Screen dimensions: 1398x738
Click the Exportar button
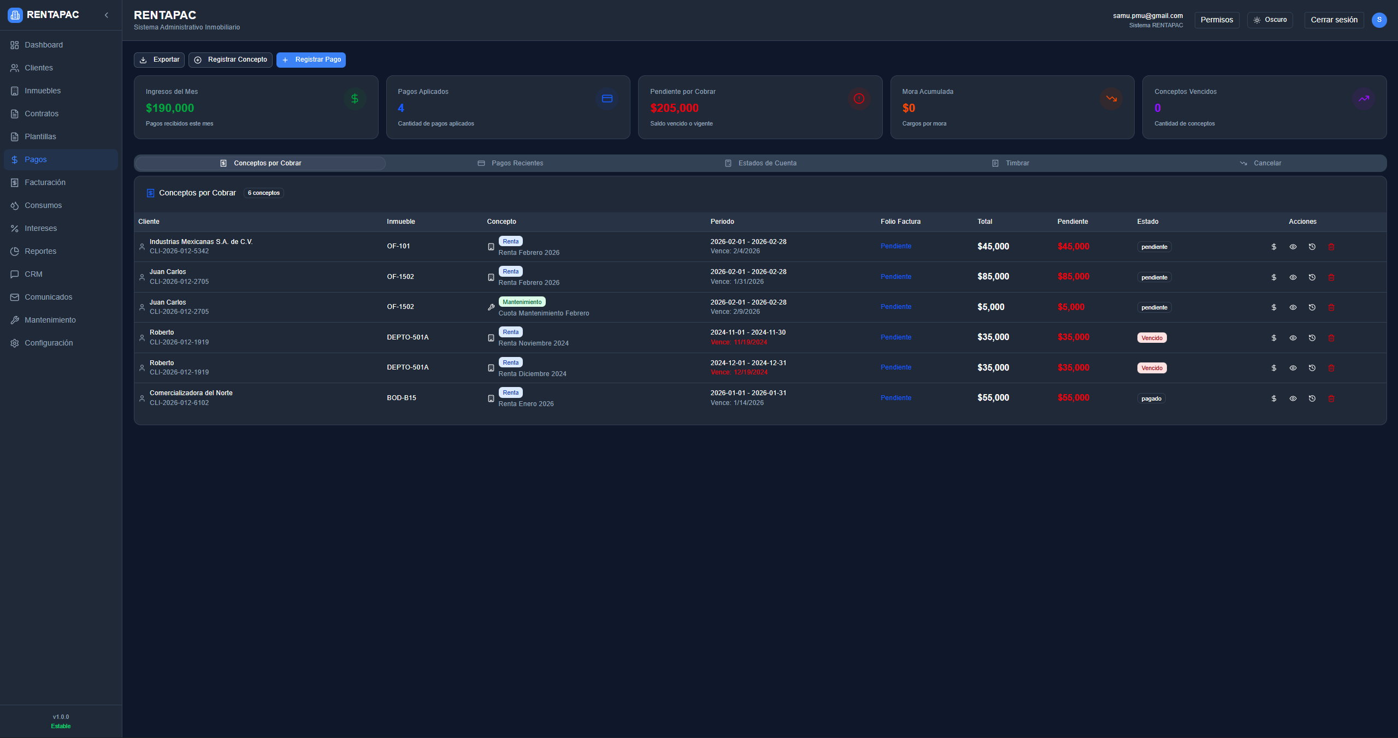pos(159,59)
